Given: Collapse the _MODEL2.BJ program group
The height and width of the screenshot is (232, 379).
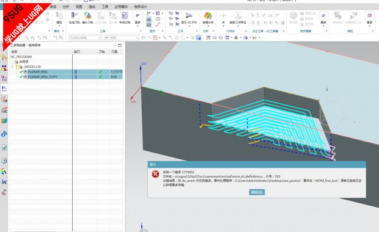Looking at the screenshot, I should 12,67.
